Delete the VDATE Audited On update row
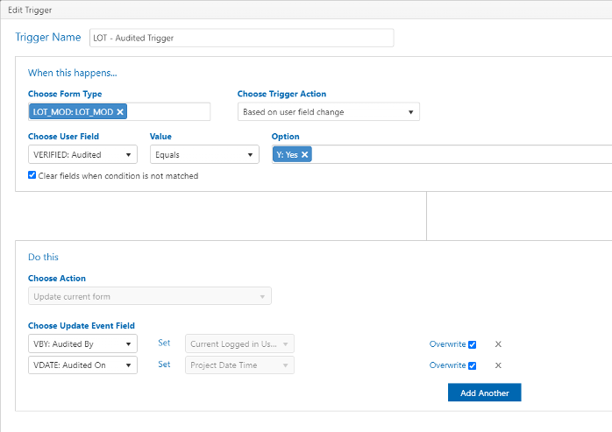Image resolution: width=612 pixels, height=432 pixels. point(498,365)
